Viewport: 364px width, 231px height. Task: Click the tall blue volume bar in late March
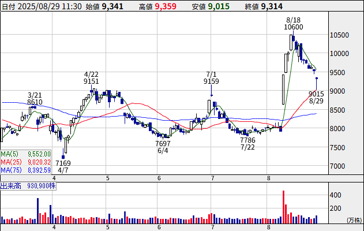tap(38, 211)
